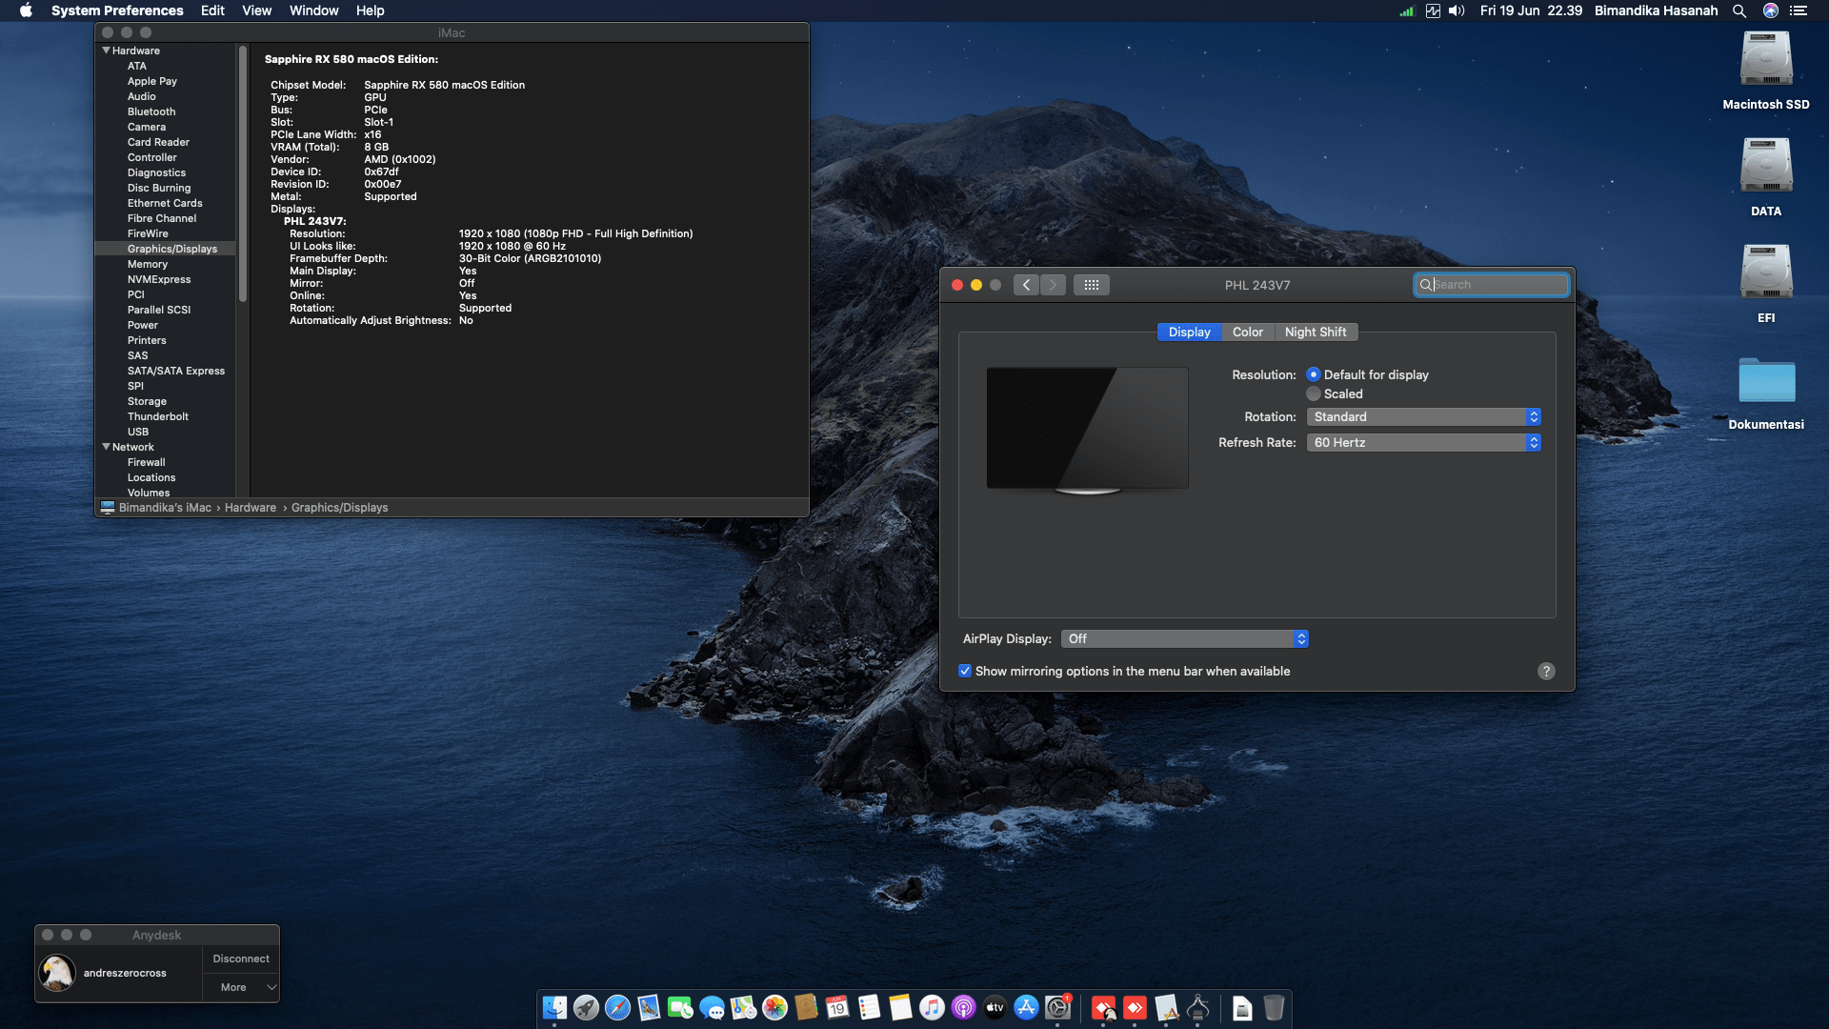This screenshot has width=1829, height=1029.
Task: Open the Refresh Rate dropdown
Action: (x=1423, y=443)
